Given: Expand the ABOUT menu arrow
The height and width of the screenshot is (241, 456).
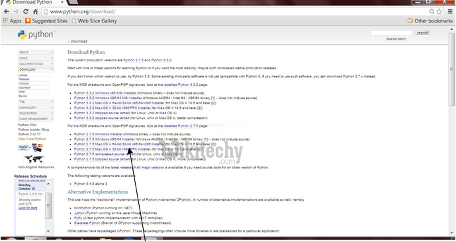Looking at the screenshot, I should pos(52,52).
